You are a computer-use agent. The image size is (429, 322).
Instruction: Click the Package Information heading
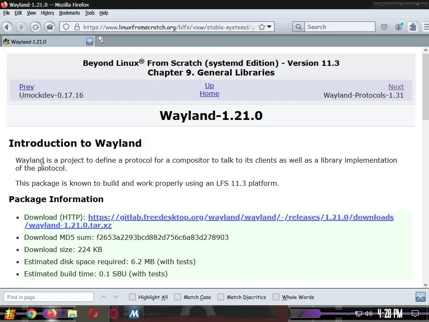coord(56,199)
